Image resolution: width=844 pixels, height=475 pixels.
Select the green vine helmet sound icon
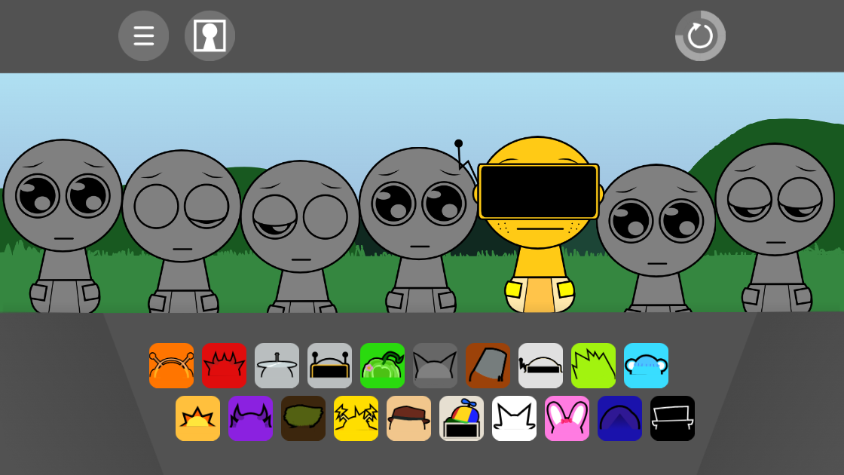pos(382,366)
